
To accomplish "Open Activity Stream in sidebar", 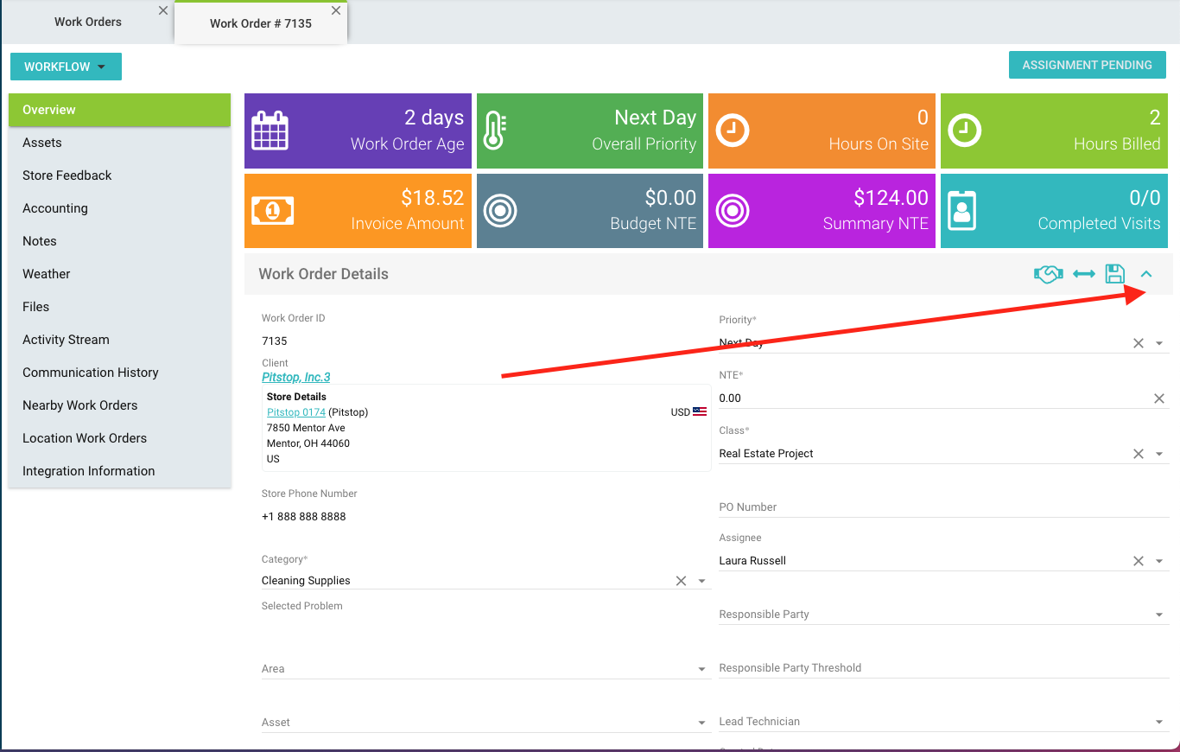I will pos(66,340).
